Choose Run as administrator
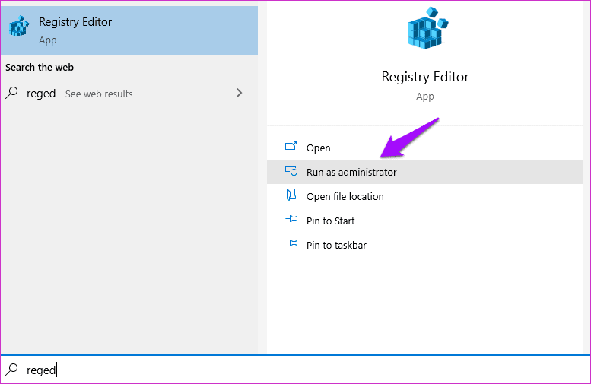591x384 pixels. (x=424, y=172)
